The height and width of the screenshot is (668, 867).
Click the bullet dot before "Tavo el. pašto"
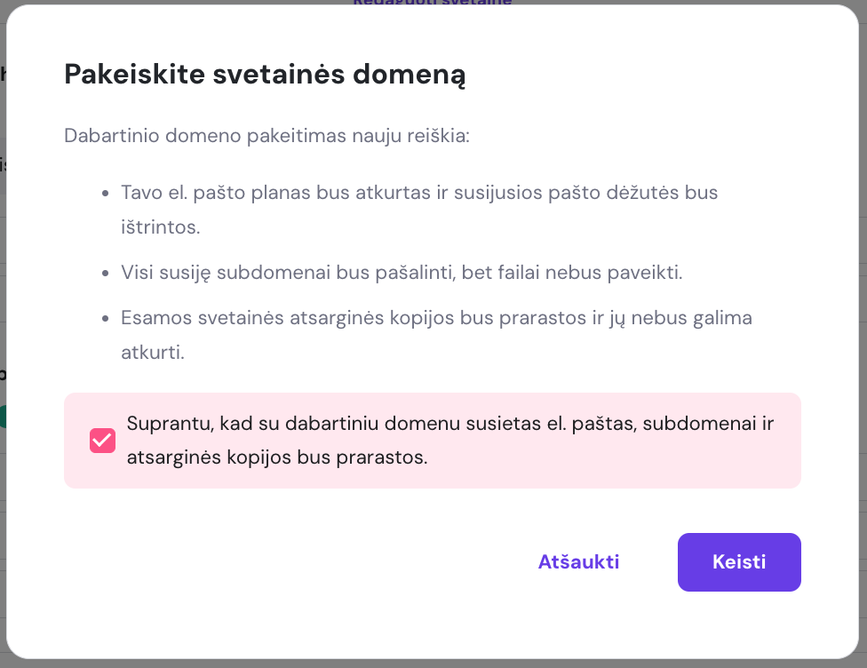point(105,193)
